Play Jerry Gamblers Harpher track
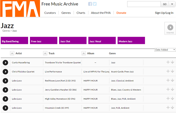176x113 pixels. 6,90
